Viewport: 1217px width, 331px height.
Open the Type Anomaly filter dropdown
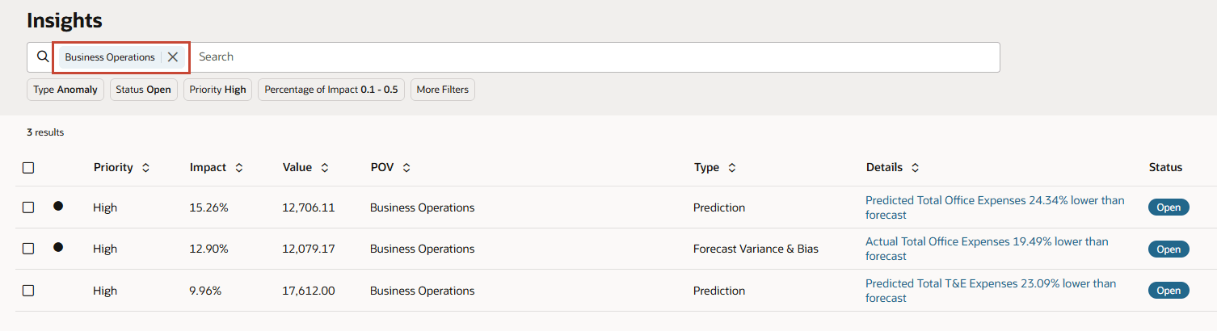tap(65, 90)
